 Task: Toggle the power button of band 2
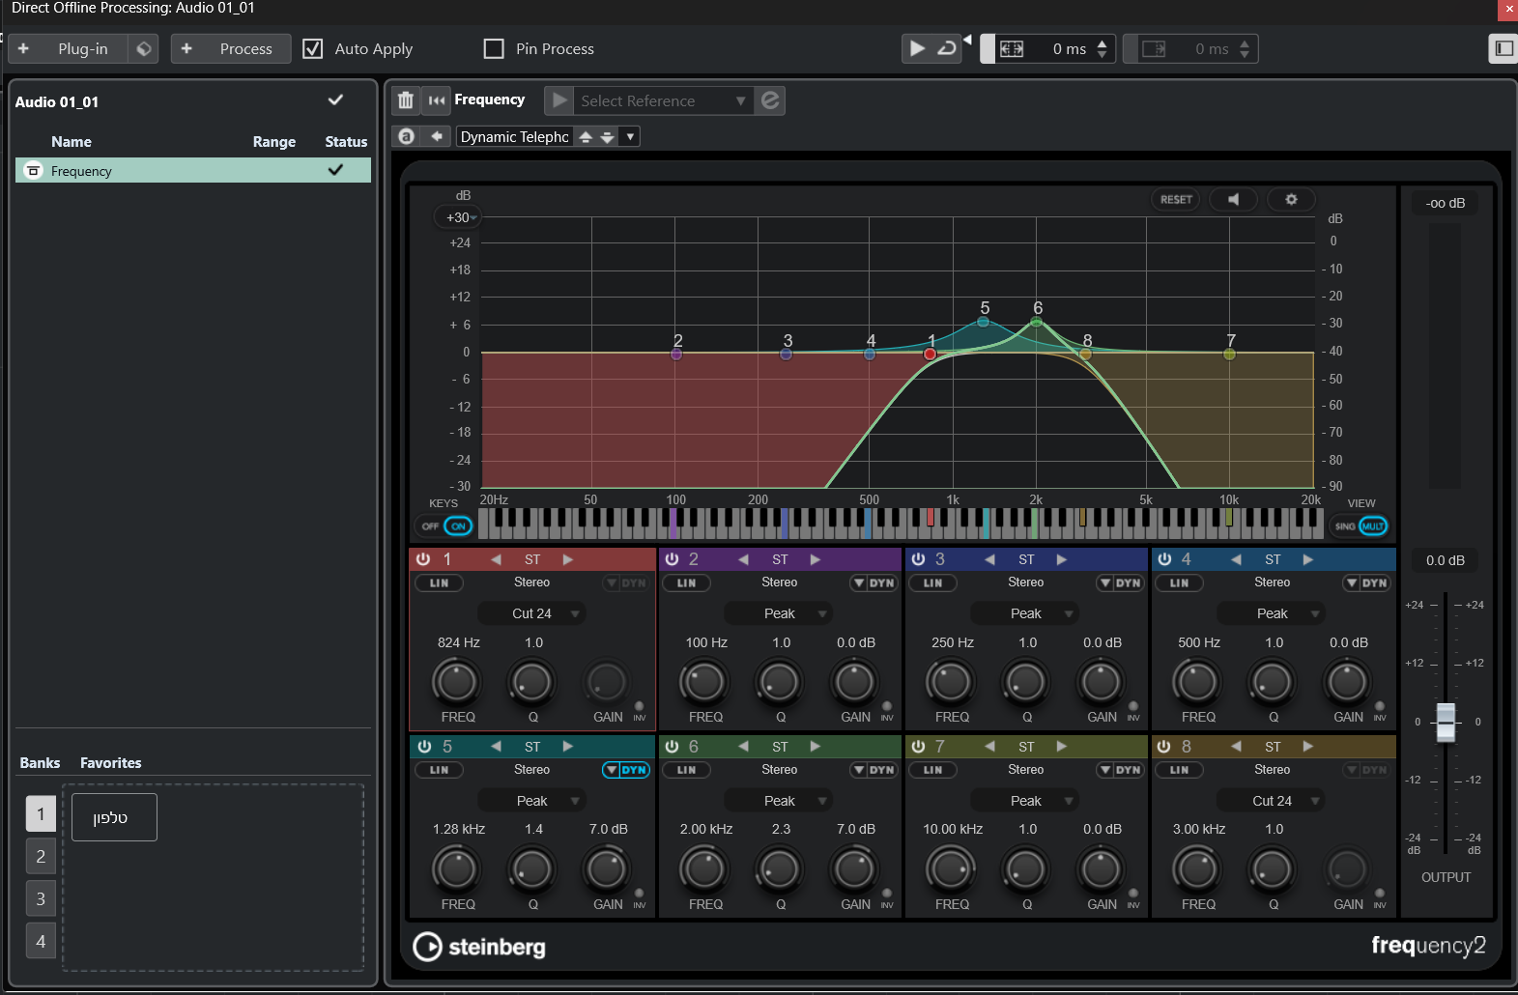672,559
